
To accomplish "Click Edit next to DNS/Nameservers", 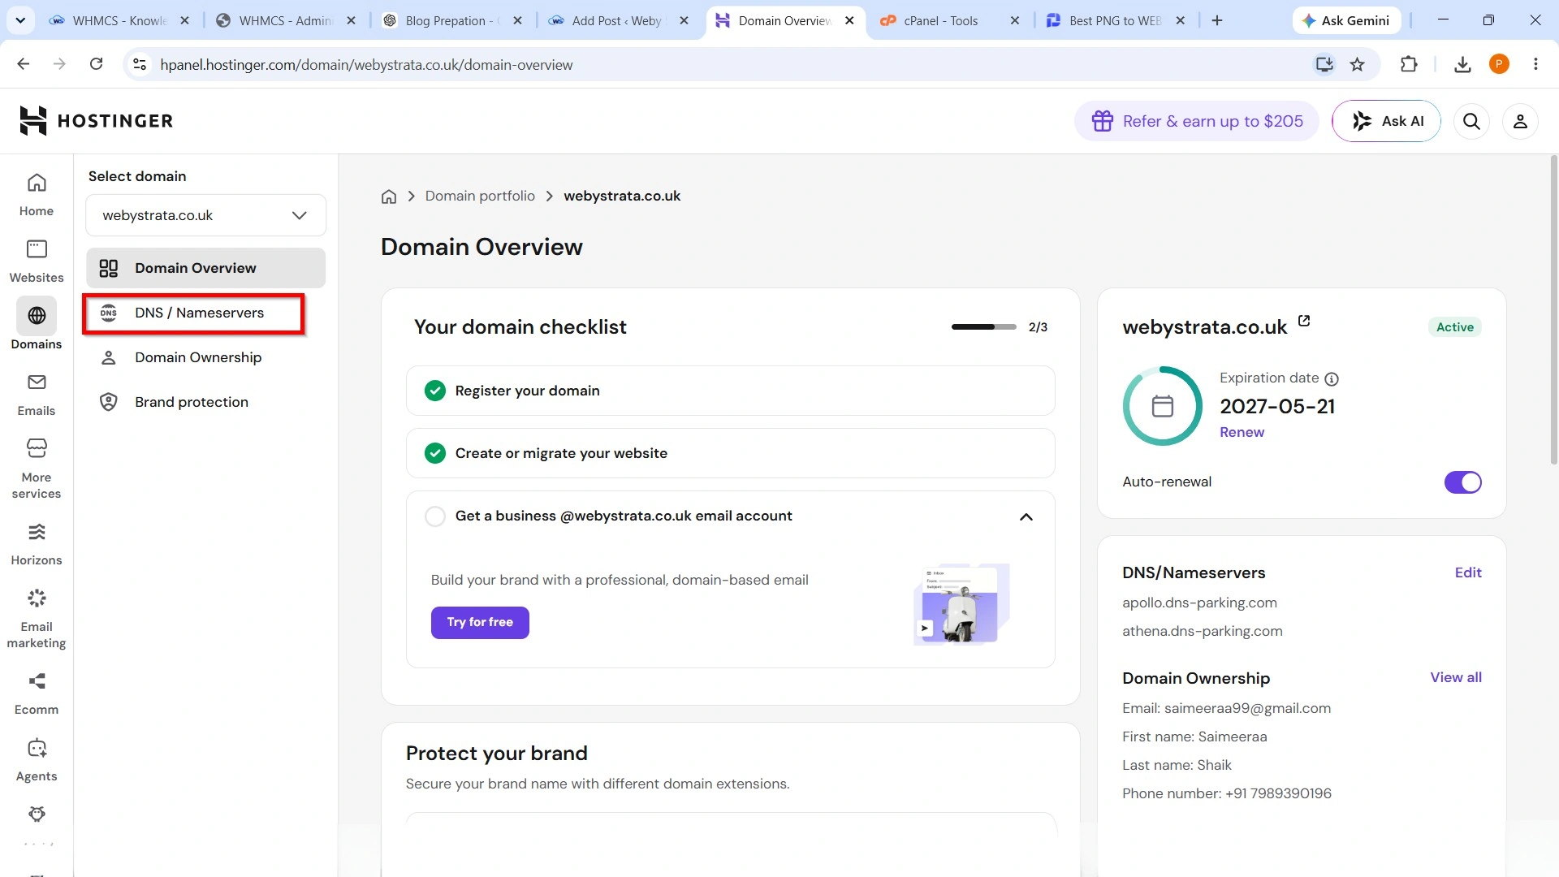I will pos(1468,573).
